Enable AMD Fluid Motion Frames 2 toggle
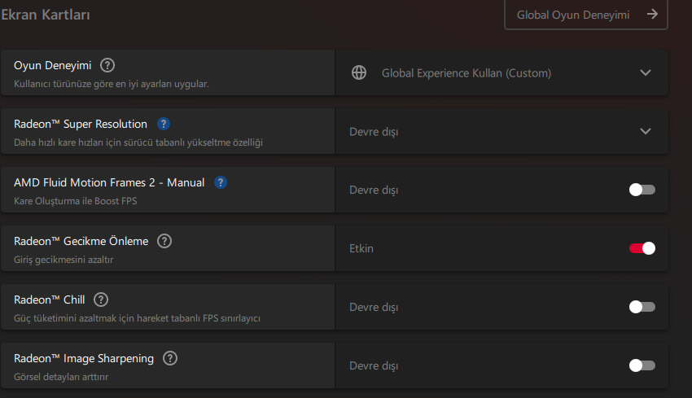The height and width of the screenshot is (398, 692). pos(642,190)
